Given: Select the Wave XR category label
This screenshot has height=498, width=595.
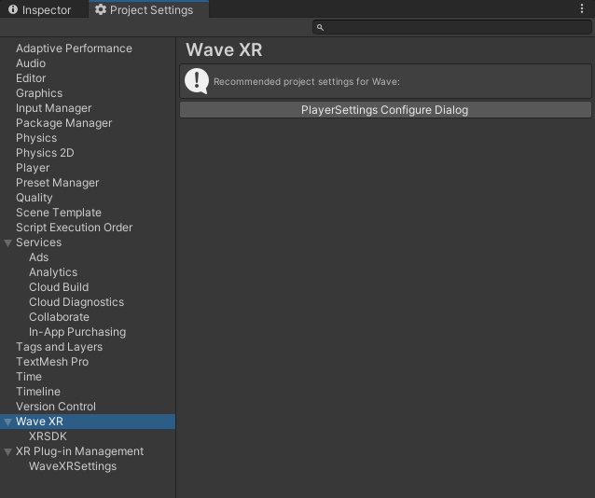Looking at the screenshot, I should point(39,422).
